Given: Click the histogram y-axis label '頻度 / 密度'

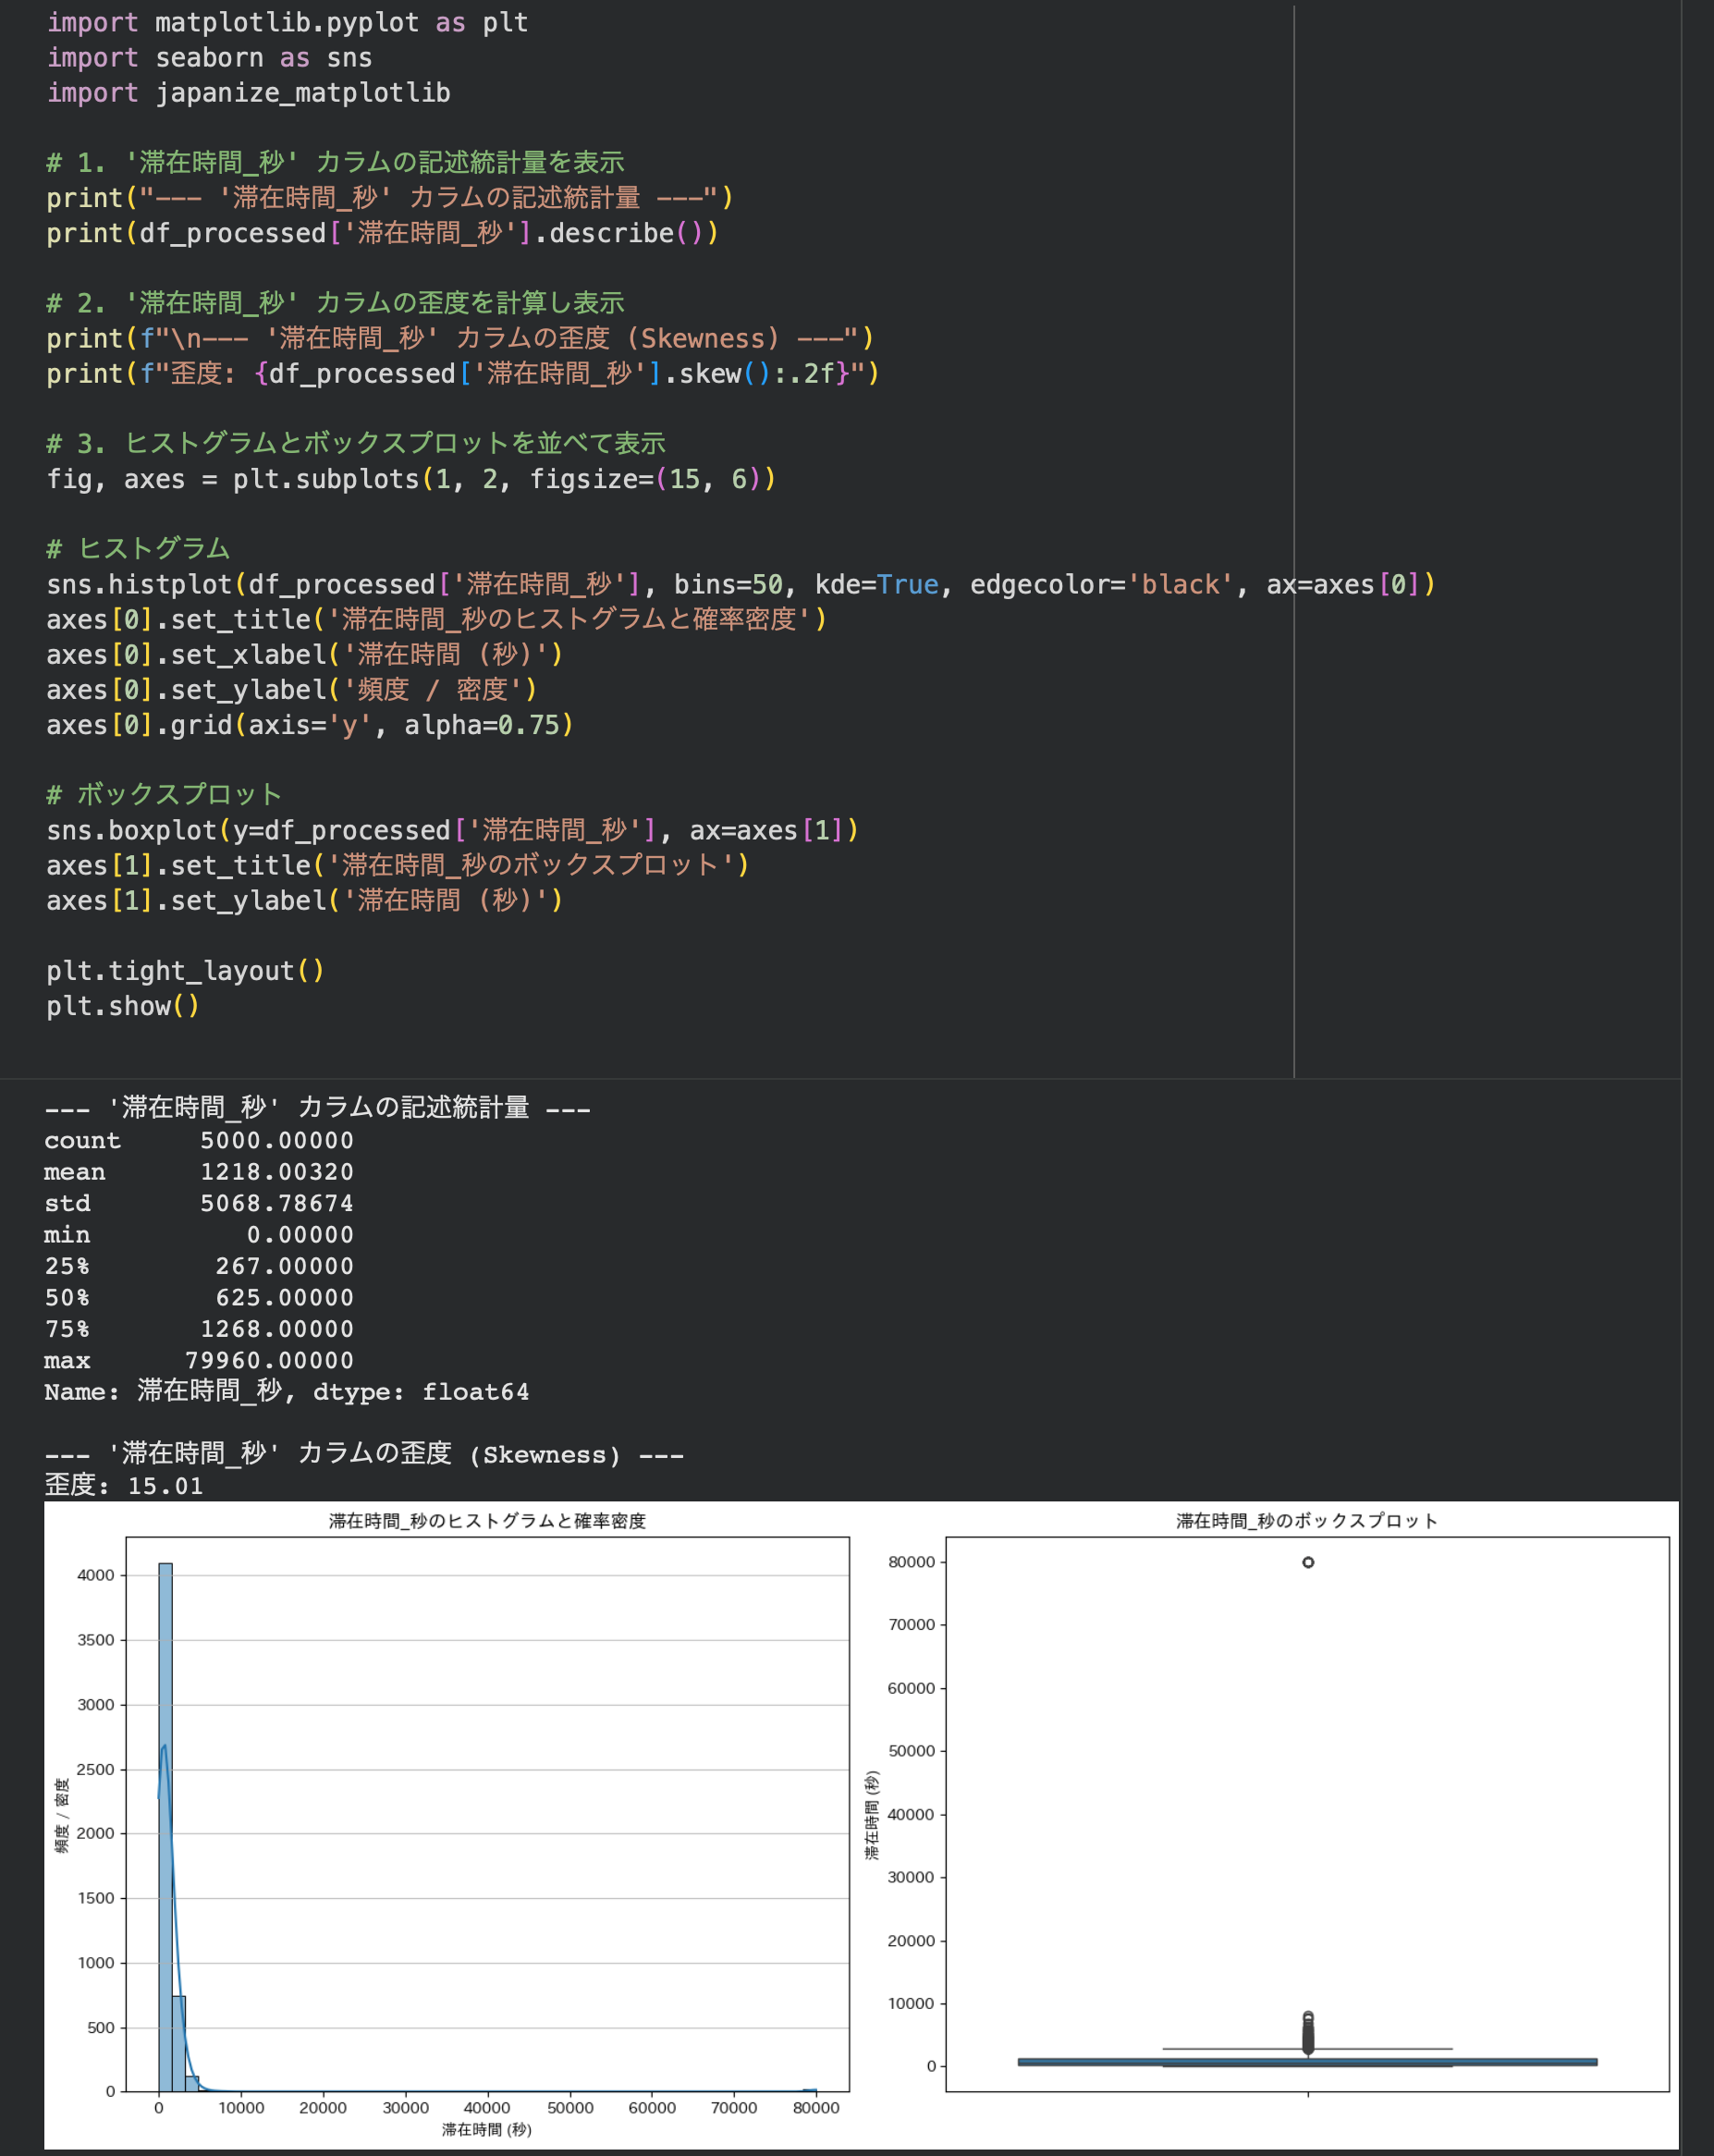Looking at the screenshot, I should coord(62,1815).
